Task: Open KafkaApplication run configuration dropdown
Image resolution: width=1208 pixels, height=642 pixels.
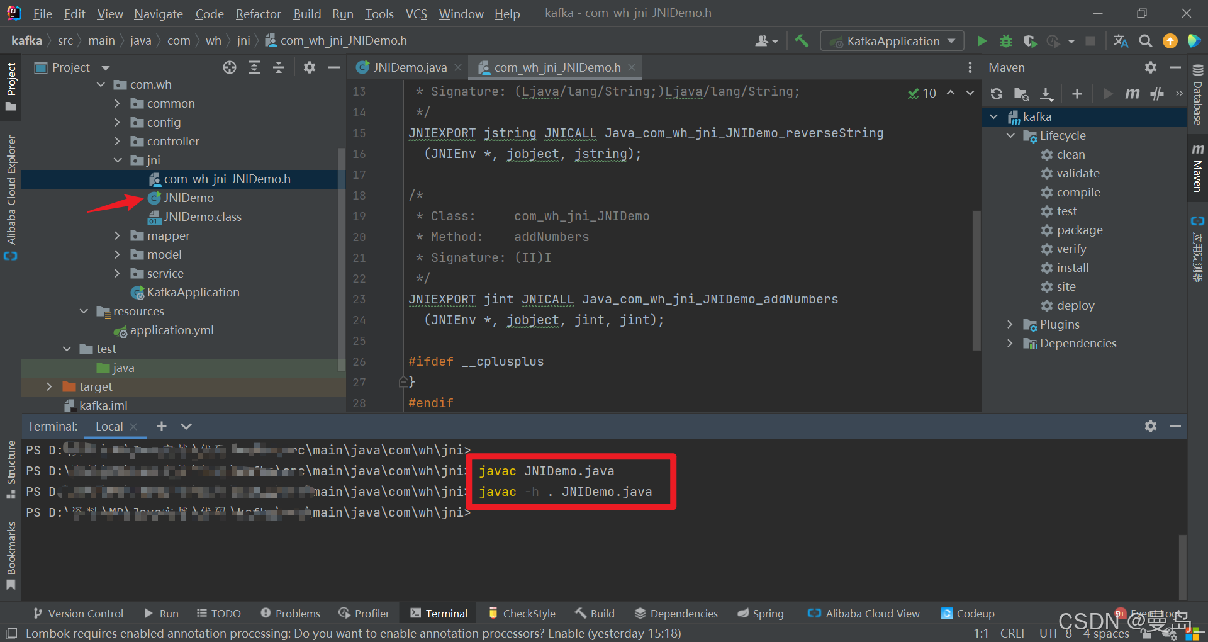Action: tap(892, 41)
